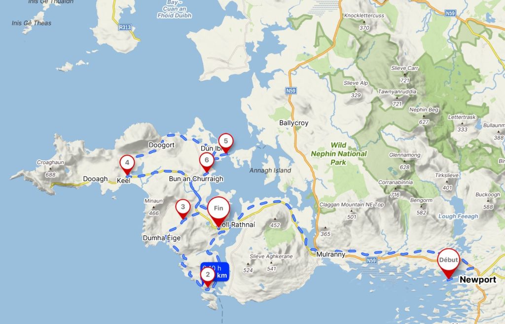Click the Mulranny town label

pos(330,254)
